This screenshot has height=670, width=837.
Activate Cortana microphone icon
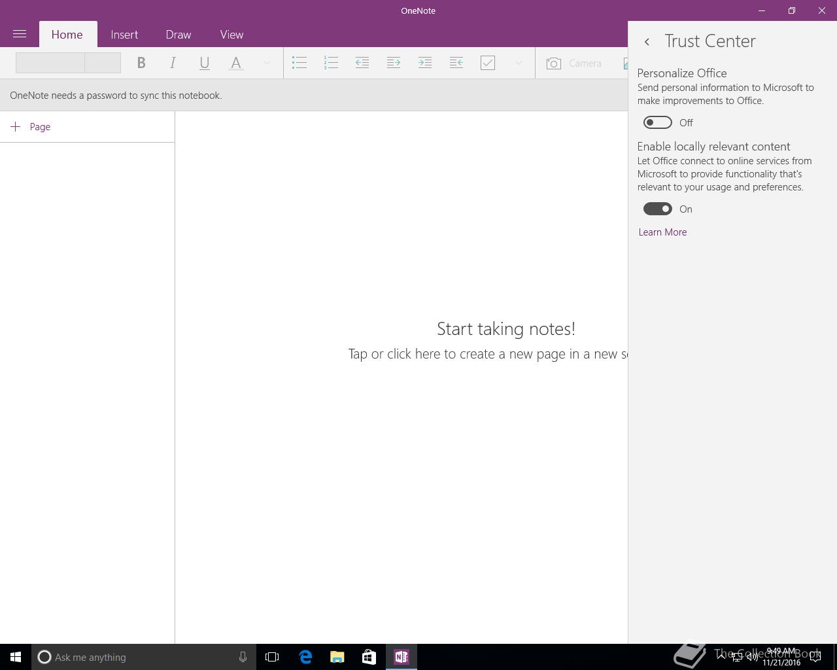click(x=243, y=657)
